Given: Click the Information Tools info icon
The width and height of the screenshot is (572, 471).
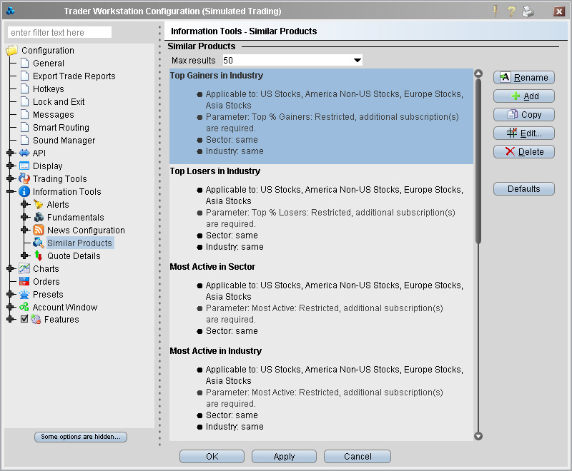Looking at the screenshot, I should pos(24,191).
